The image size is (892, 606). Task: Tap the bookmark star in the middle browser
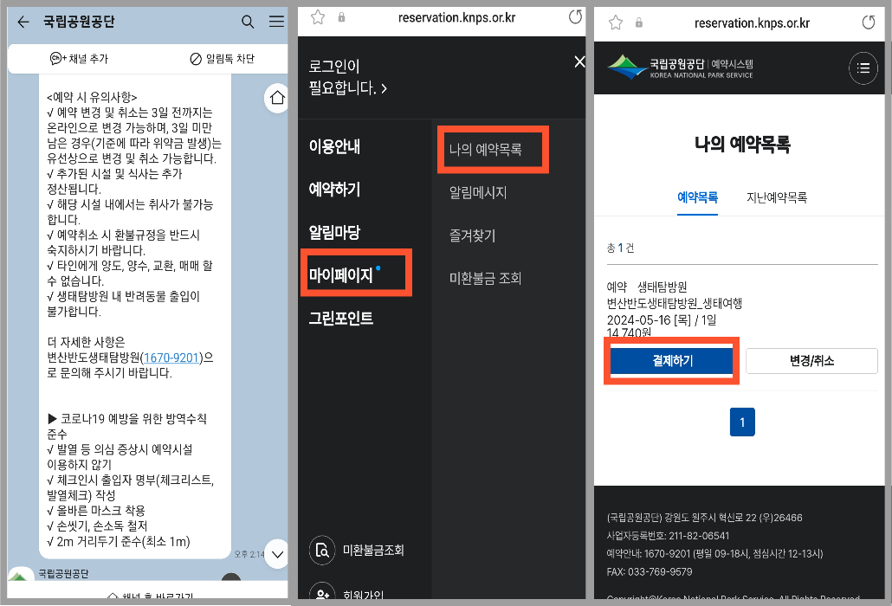coord(318,17)
